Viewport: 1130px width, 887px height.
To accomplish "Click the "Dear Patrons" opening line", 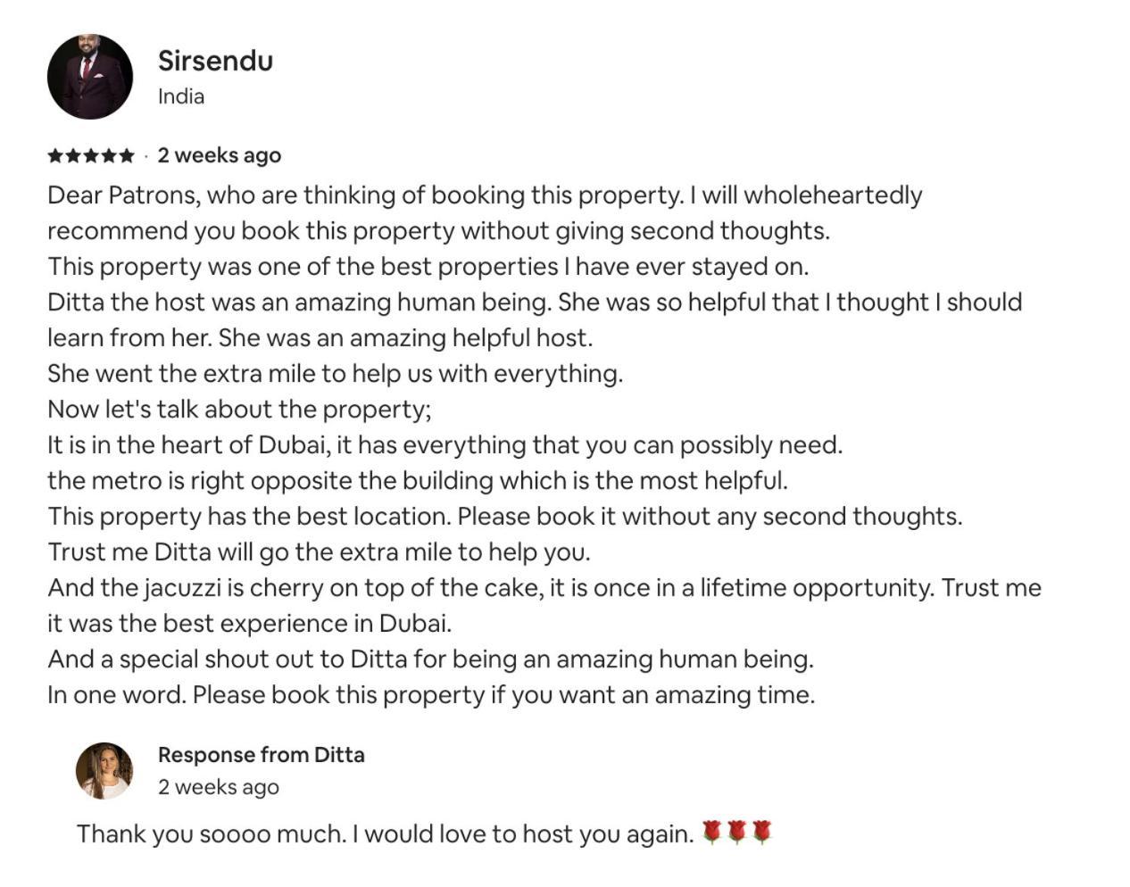I will pos(485,195).
